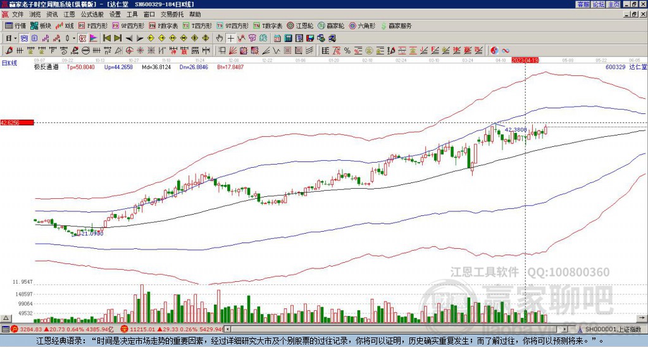648x347 pixels.
Task: Select the red pen drawing tool
Action: click(9, 51)
